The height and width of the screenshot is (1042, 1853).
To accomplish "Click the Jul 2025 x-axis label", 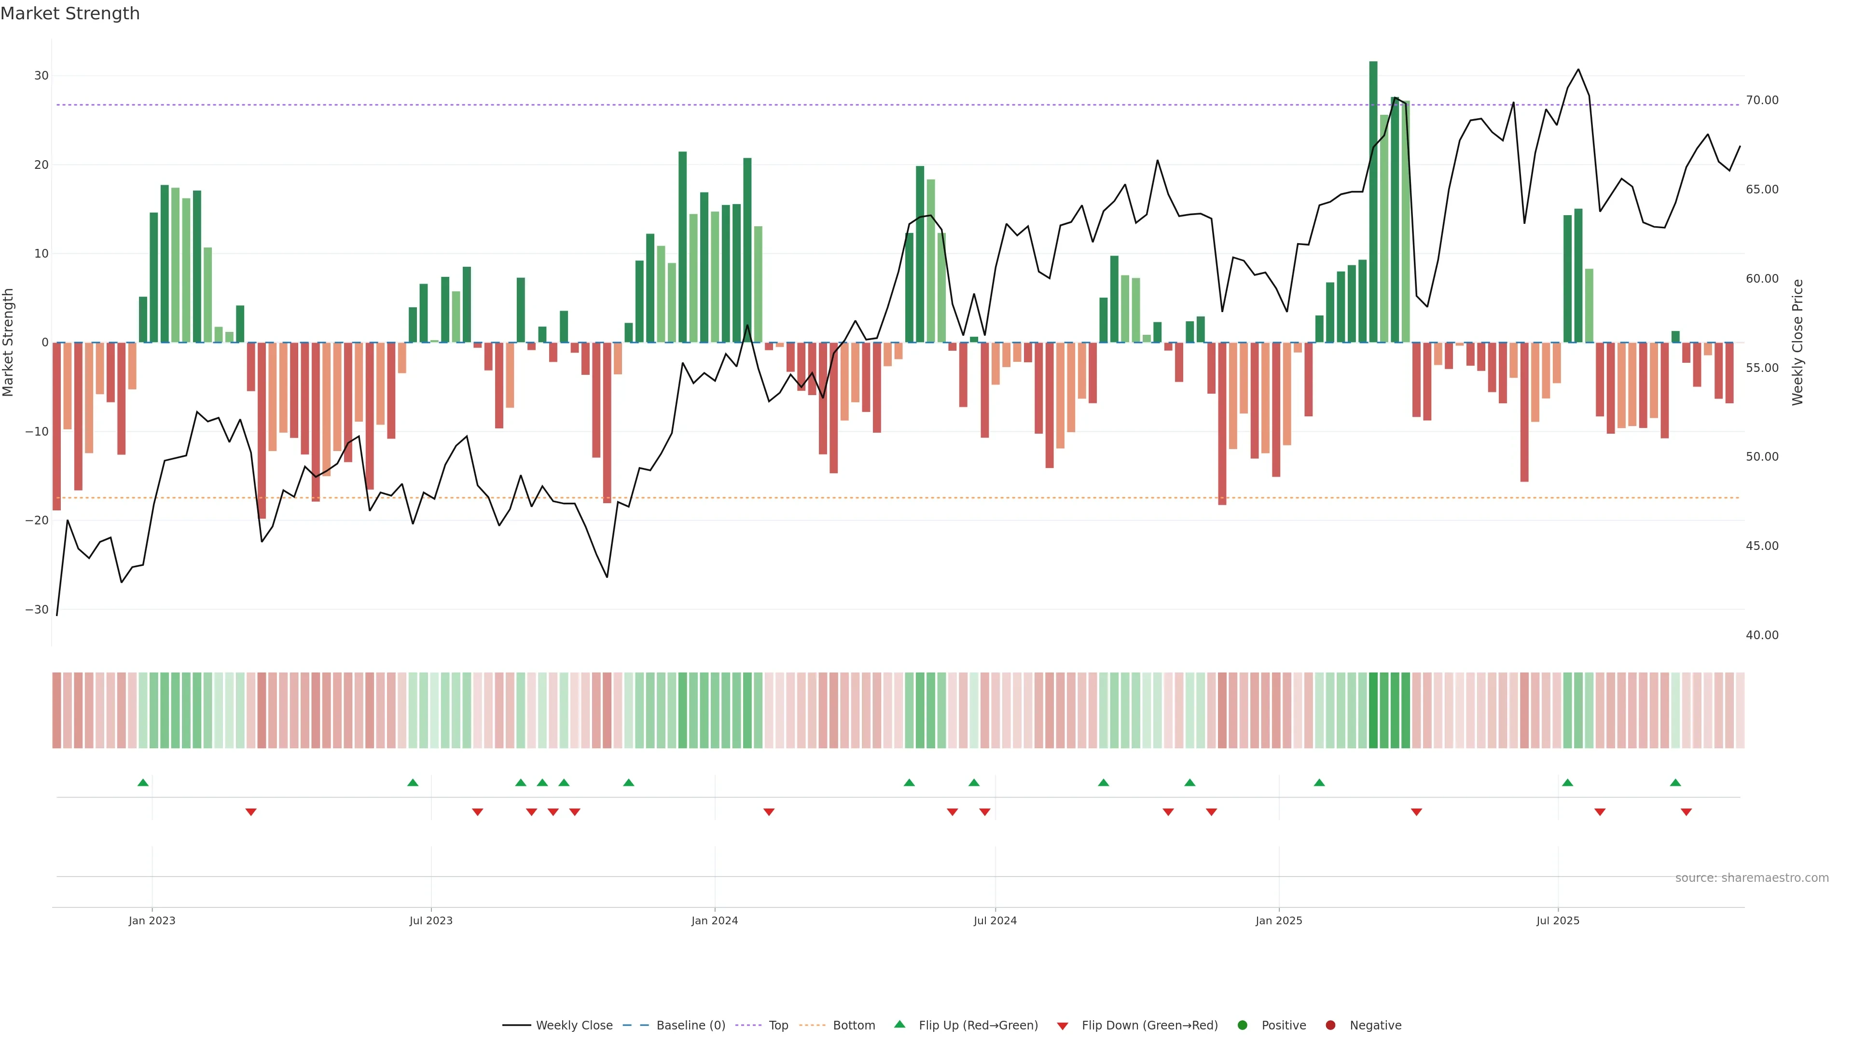I will coord(1557,920).
